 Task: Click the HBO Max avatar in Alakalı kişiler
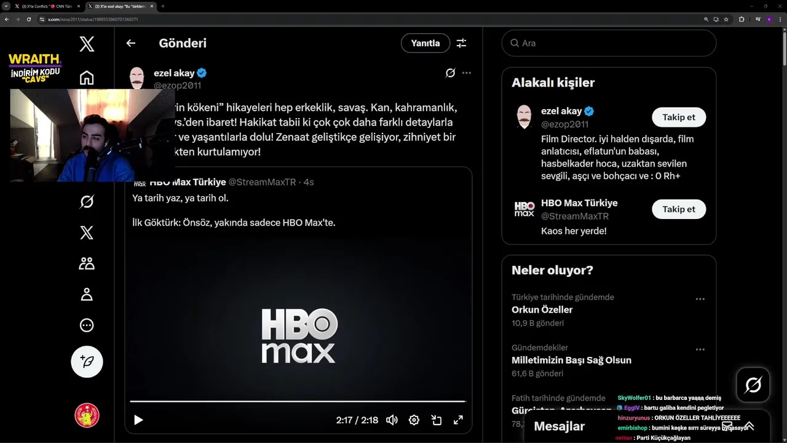[524, 209]
